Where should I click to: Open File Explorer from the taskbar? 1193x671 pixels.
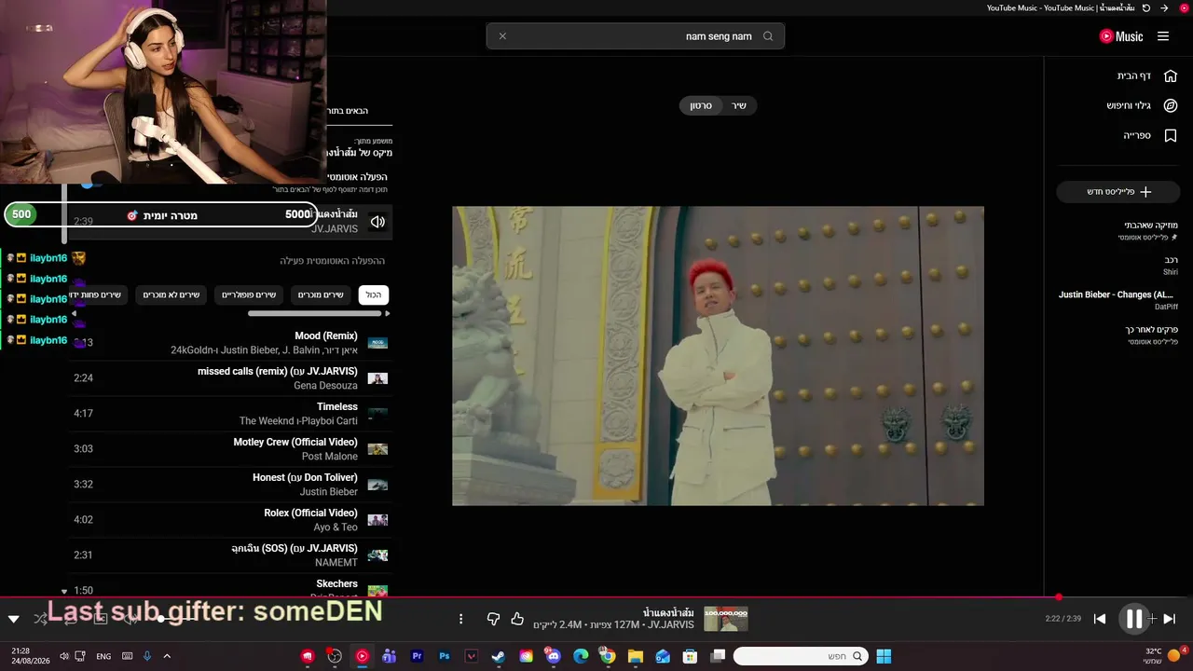pos(636,656)
